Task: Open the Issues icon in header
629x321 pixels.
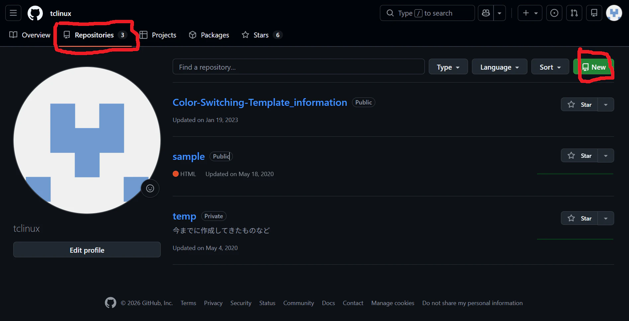Action: click(x=554, y=13)
